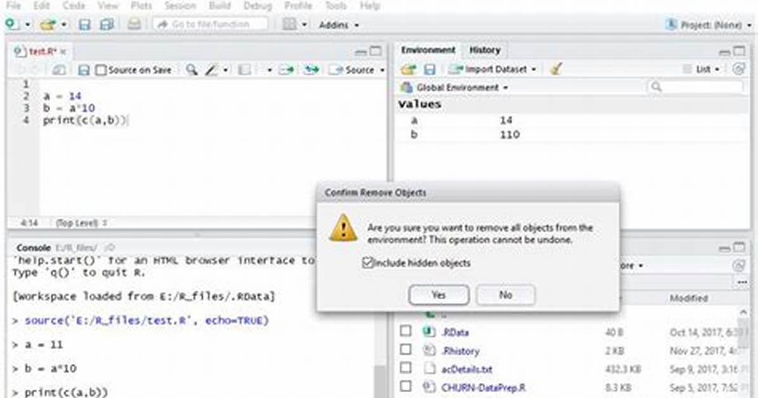
Task: Sort files by the Modified column header
Action: pos(688,298)
